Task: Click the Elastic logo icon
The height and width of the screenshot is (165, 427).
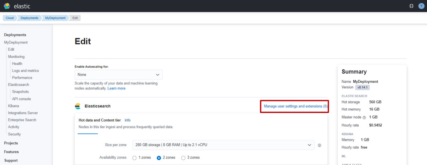Action: click(x=7, y=6)
